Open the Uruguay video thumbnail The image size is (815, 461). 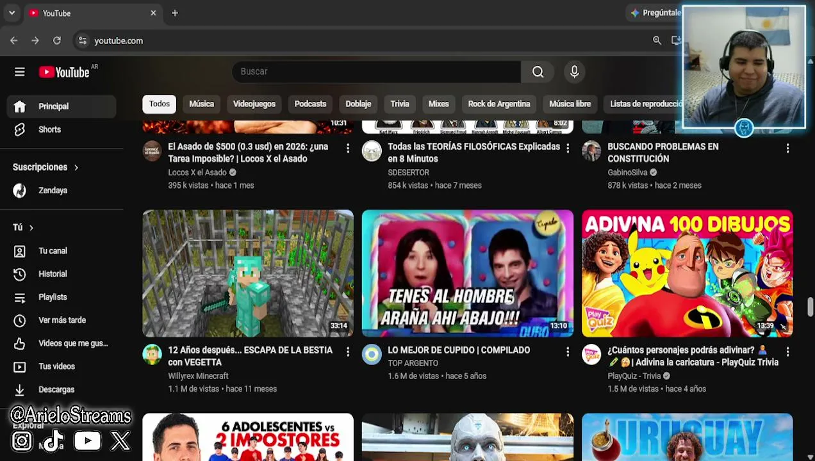click(687, 437)
